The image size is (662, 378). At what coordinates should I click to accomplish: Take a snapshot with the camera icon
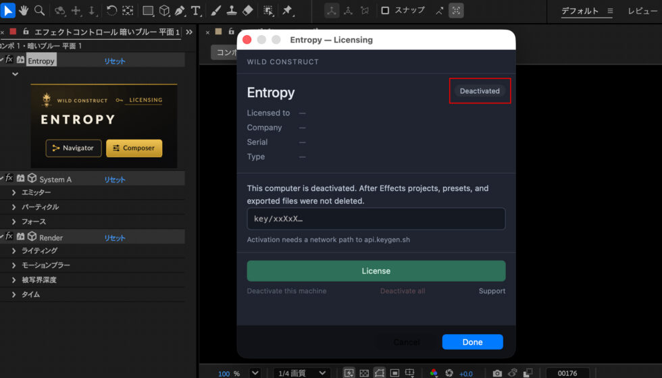click(497, 373)
